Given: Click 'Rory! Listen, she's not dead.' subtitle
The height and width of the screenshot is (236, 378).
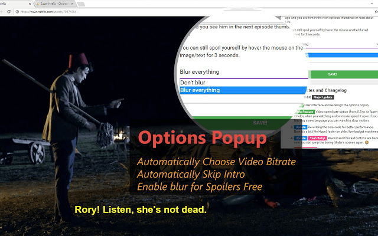Looking at the screenshot, I should tap(141, 209).
